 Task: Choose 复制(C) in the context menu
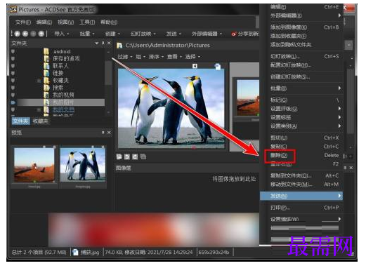point(301,147)
